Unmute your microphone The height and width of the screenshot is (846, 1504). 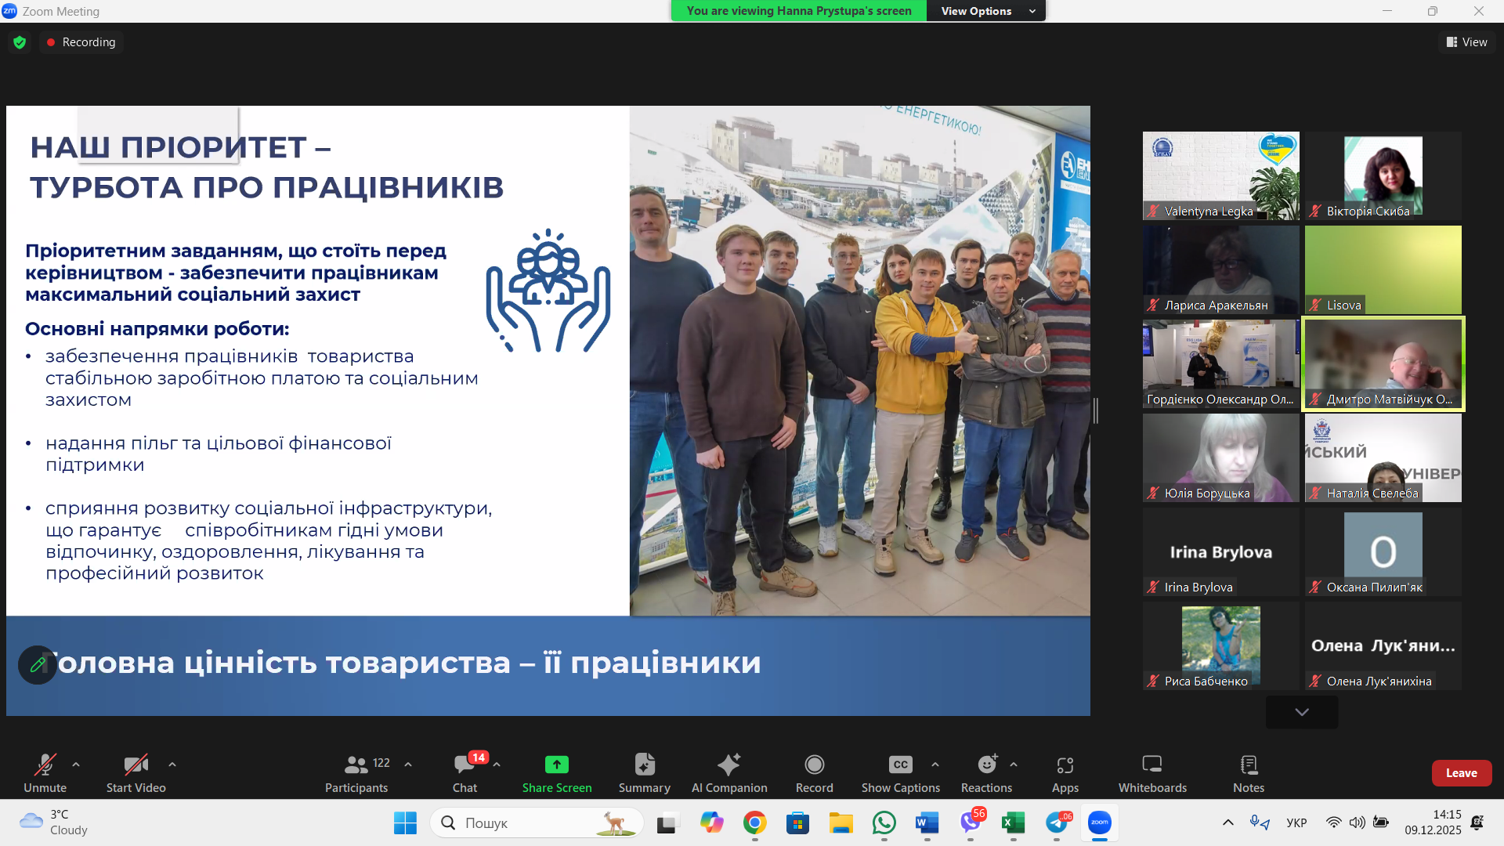pyautogui.click(x=45, y=773)
